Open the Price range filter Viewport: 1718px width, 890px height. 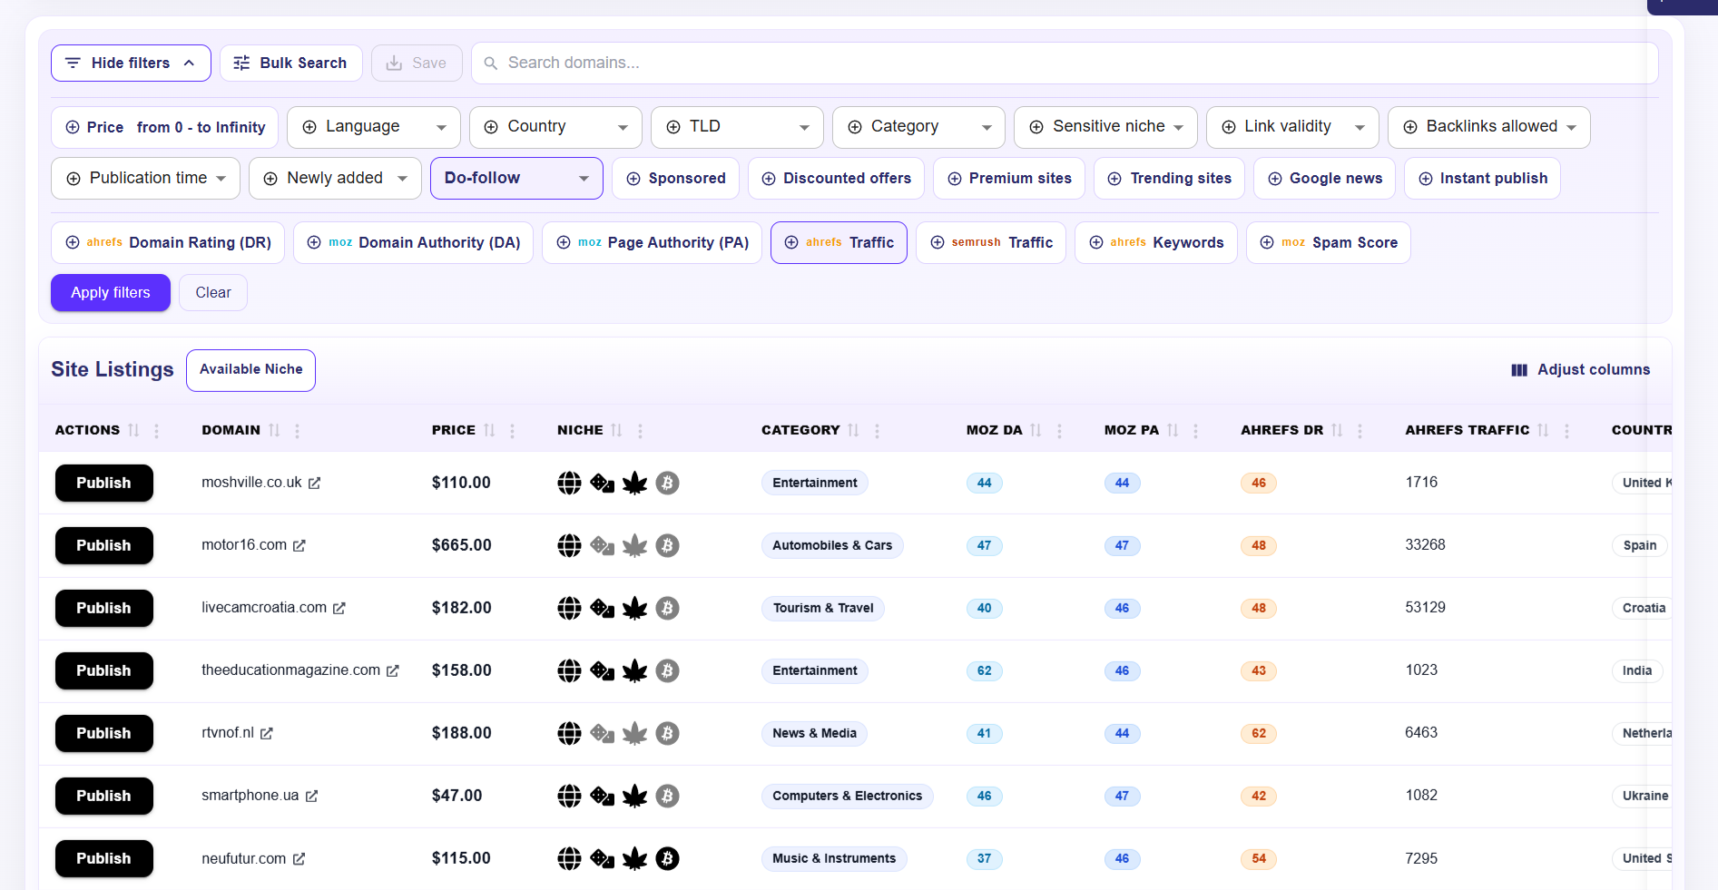(x=163, y=127)
